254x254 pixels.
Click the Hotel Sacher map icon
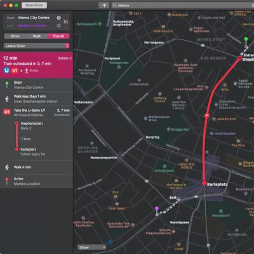coord(211,133)
